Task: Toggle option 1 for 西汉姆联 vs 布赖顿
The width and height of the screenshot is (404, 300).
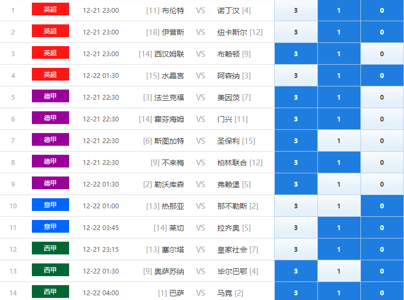Action: click(x=339, y=54)
